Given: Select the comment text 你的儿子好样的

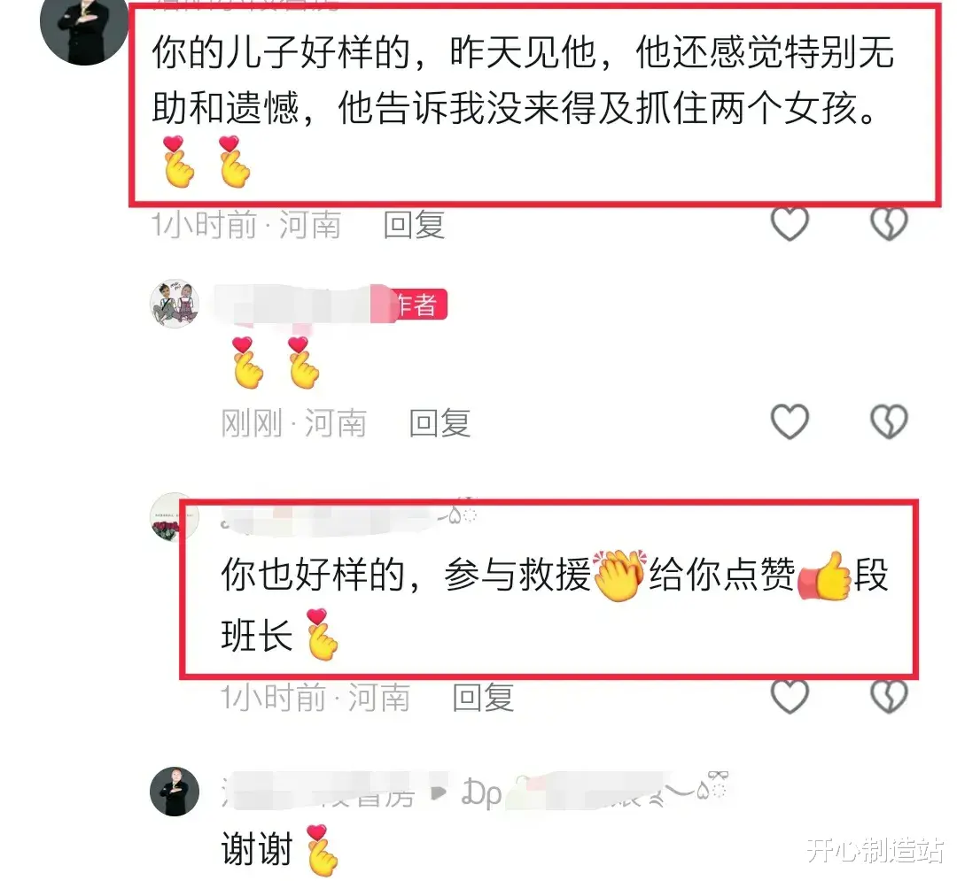Looking at the screenshot, I should pyautogui.click(x=281, y=52).
